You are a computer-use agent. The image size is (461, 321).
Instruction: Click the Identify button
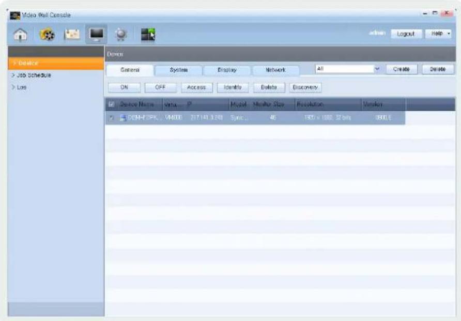pyautogui.click(x=233, y=87)
